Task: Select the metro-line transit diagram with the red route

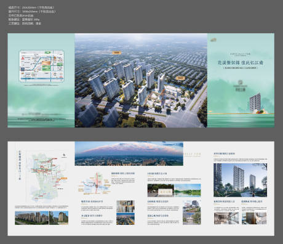Action: click(95, 184)
